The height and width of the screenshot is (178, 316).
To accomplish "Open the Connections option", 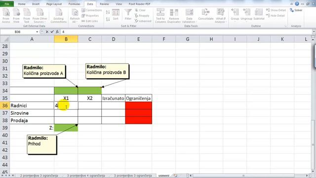I will (x=92, y=10).
